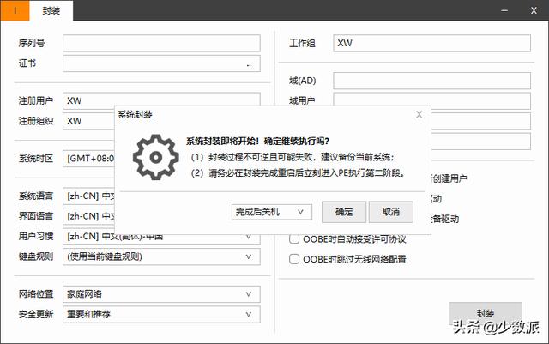Minimize the main window
Image resolution: width=549 pixels, height=344 pixels.
[x=504, y=10]
